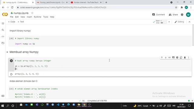The width and height of the screenshot is (194, 109).
Task: Open the Colab settings gear in header
Action: (182, 15)
